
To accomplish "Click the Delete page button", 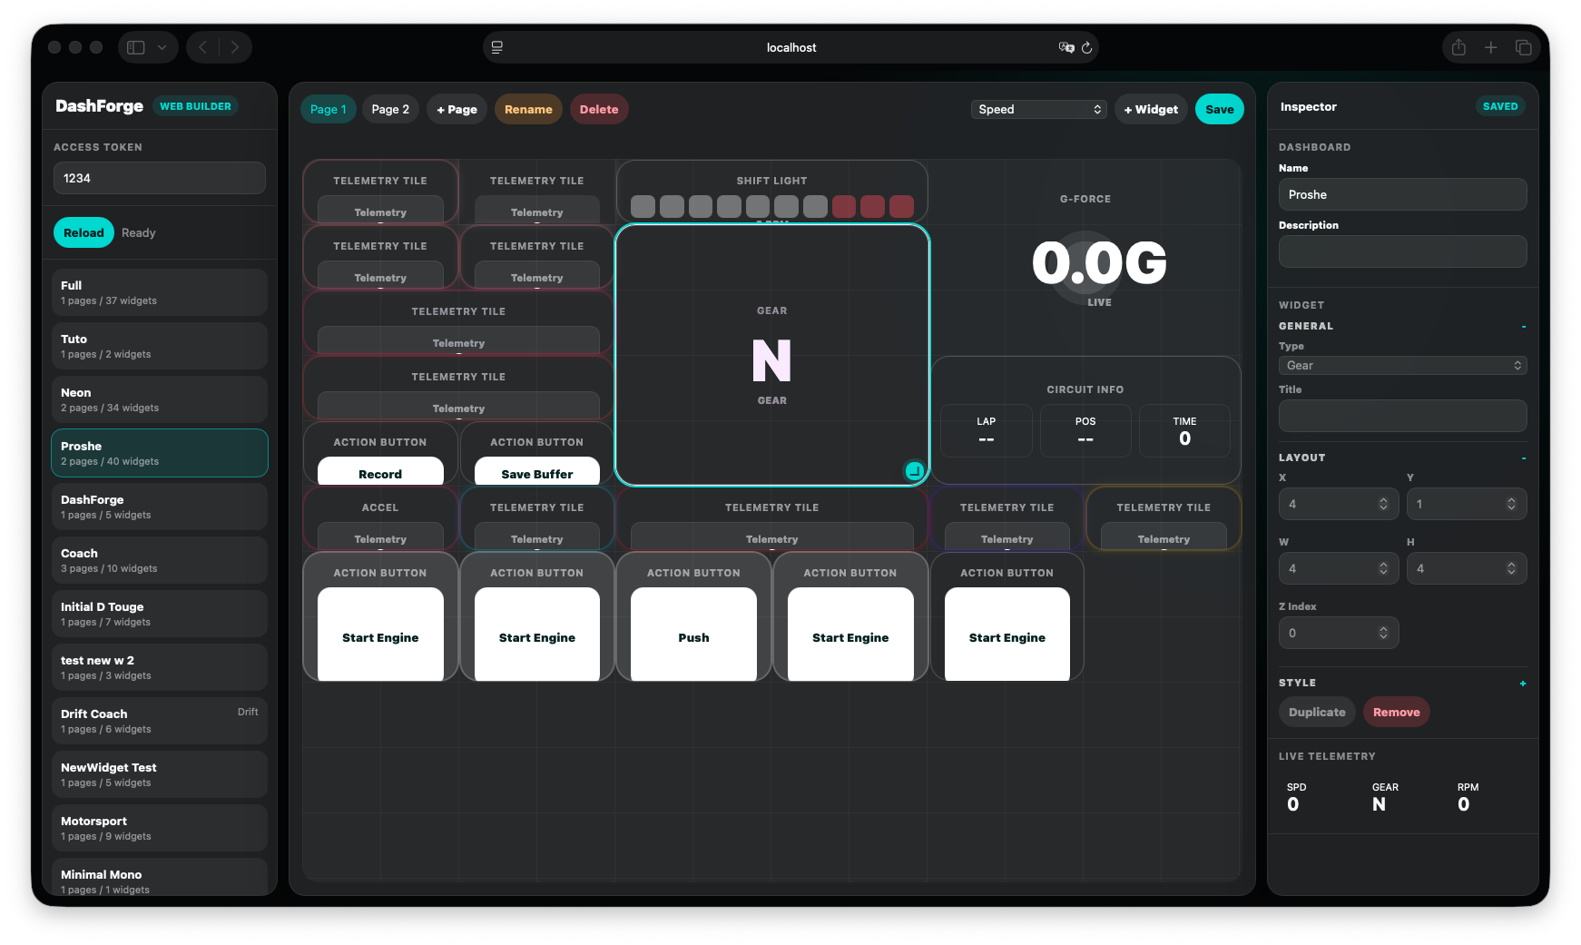I will (599, 109).
